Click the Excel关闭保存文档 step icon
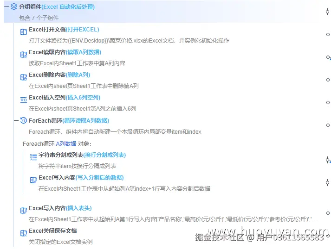This screenshot has width=331, height=249. click(23, 233)
